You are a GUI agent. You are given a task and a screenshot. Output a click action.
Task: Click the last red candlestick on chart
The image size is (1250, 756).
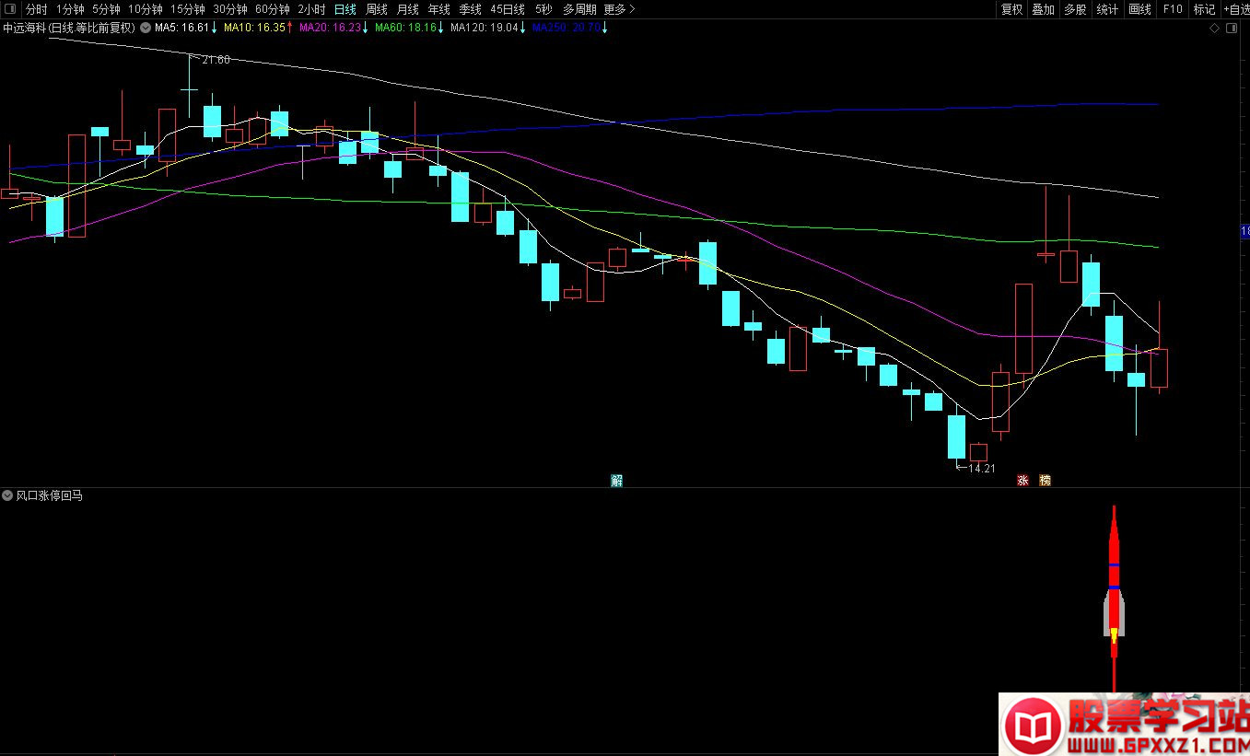click(x=1159, y=367)
